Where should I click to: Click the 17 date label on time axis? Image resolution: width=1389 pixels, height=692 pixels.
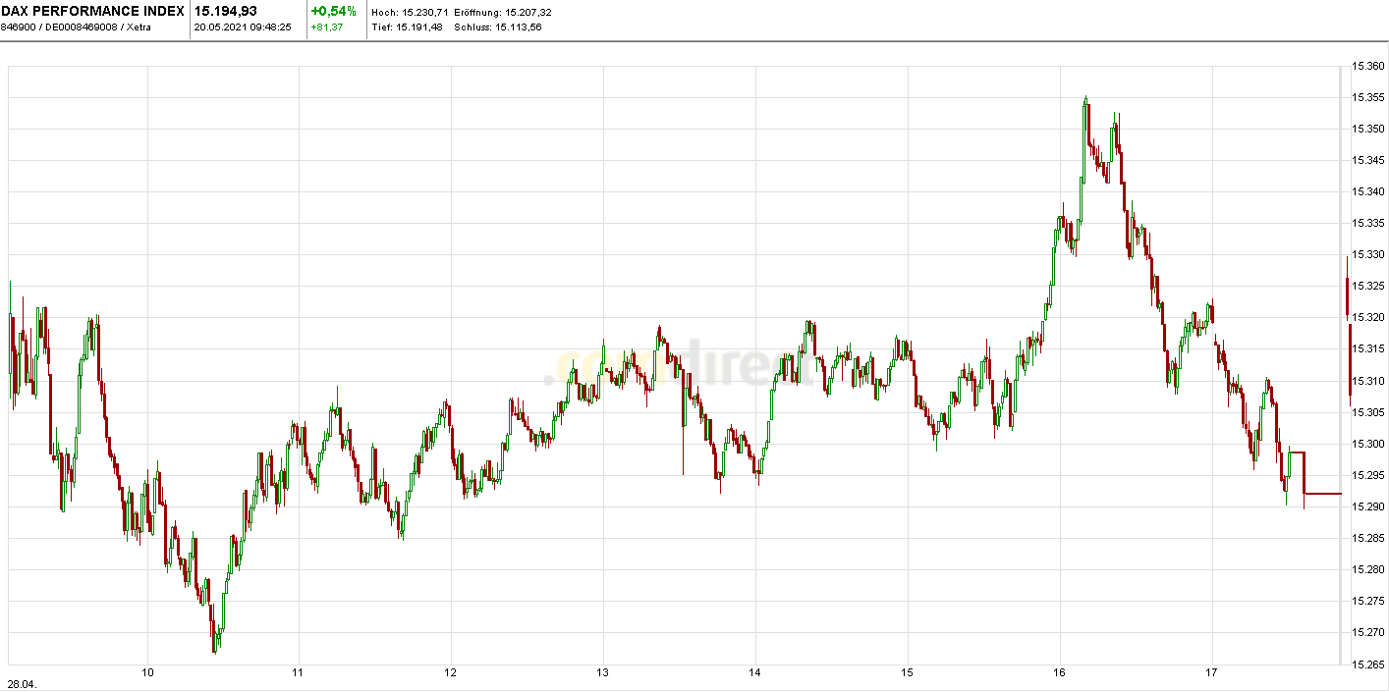pos(1211,673)
